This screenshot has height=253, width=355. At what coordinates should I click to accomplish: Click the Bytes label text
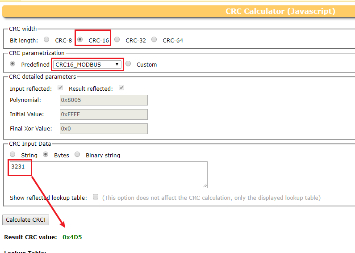[62, 155]
